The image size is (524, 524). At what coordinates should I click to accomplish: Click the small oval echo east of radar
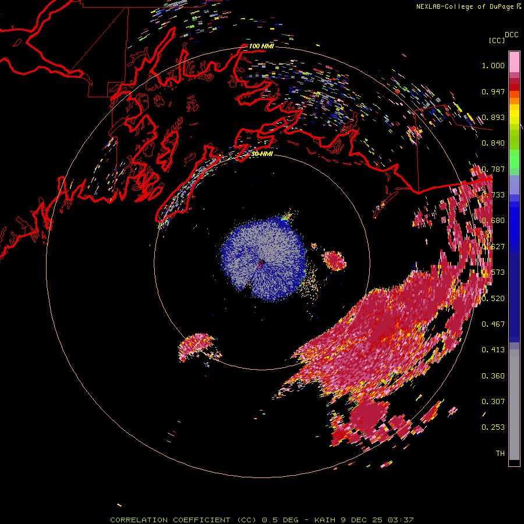click(334, 261)
